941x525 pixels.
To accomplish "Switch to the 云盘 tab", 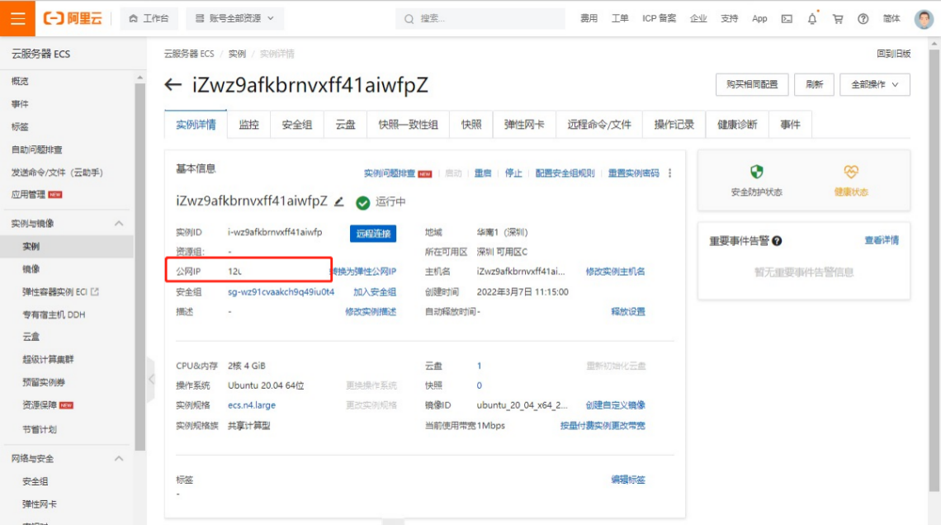I will tap(345, 125).
